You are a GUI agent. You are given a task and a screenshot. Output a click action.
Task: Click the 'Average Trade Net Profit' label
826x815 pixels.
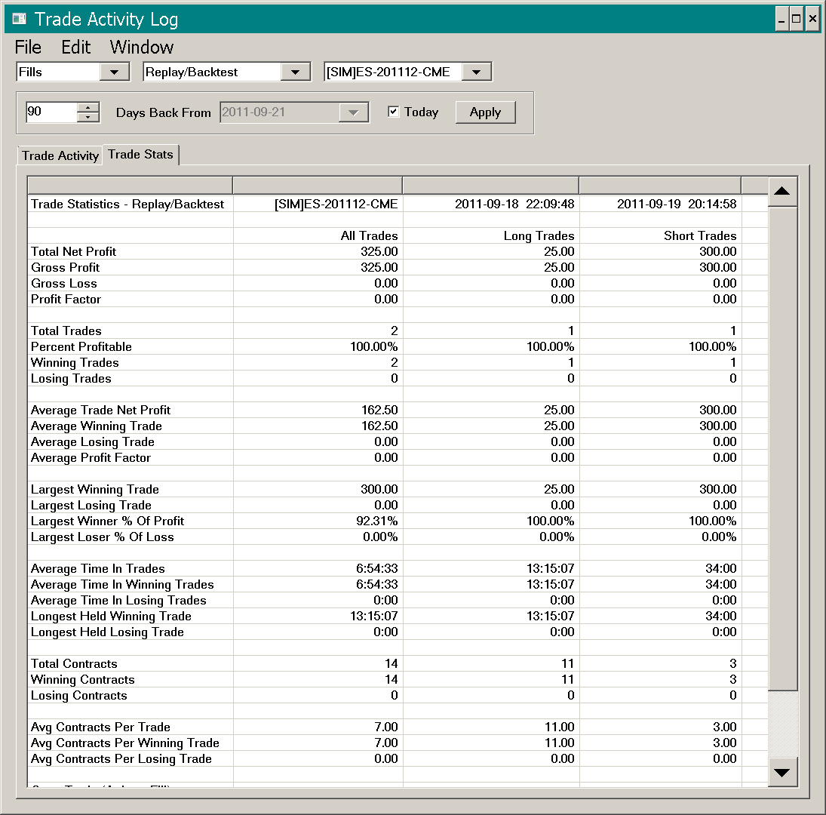point(100,410)
